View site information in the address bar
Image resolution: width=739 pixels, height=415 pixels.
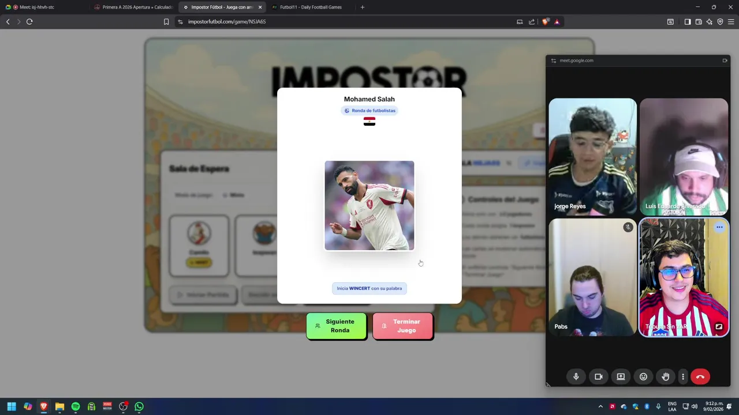tap(180, 21)
